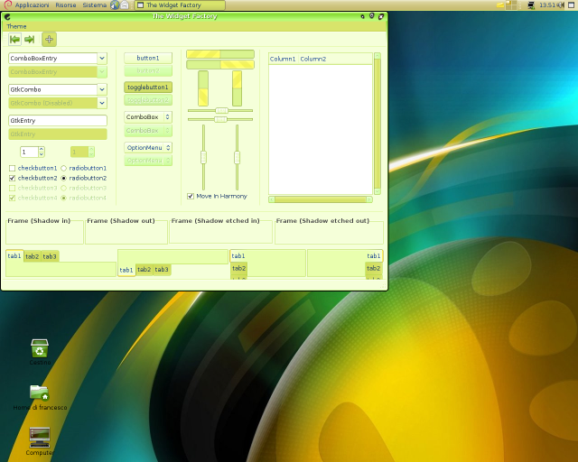Image resolution: width=578 pixels, height=462 pixels.
Task: Click the plus add toolbar icon
Action: click(49, 40)
